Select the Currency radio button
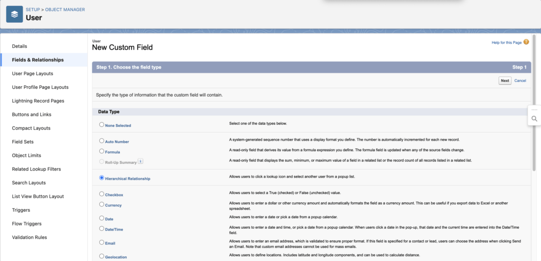The image size is (541, 261). click(102, 204)
